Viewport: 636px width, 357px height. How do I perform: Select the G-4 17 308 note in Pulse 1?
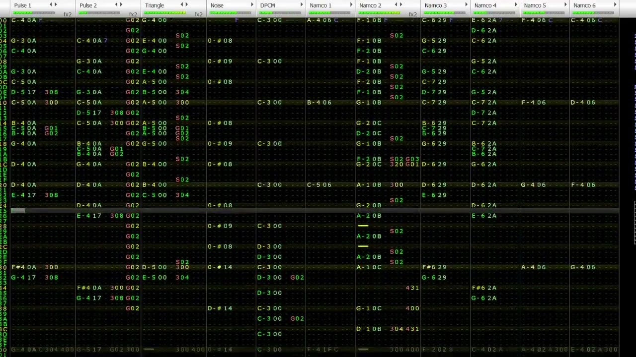coord(35,278)
